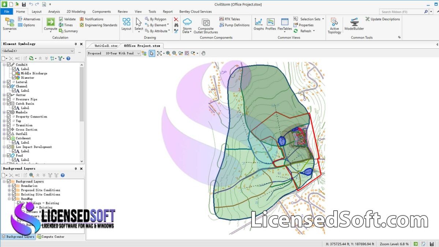439x247 pixels.
Task: Click the Properties button in Common Views
Action: tap(303, 25)
